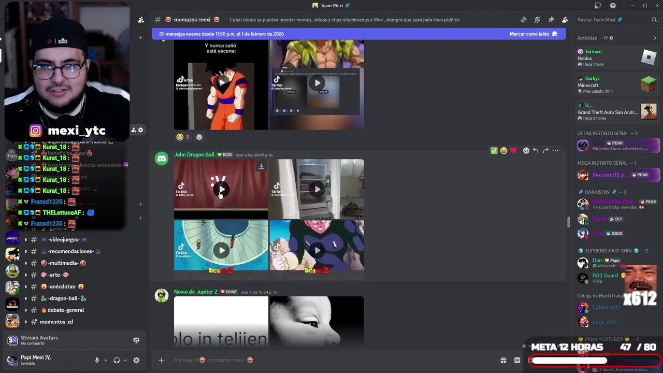Viewport: 663px width, 373px height.
Task: Open pinned messages pin icon
Action: [551, 20]
